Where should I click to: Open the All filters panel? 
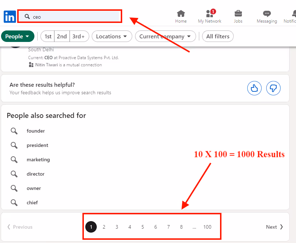point(218,36)
